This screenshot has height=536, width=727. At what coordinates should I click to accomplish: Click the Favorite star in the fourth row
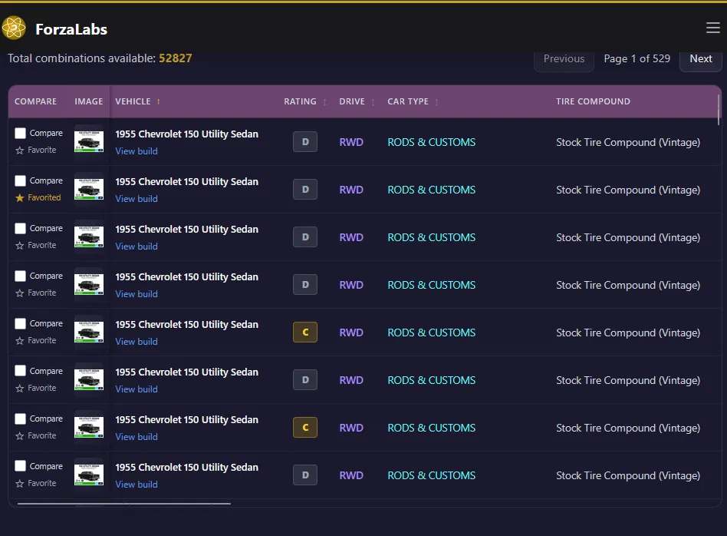pyautogui.click(x=19, y=293)
